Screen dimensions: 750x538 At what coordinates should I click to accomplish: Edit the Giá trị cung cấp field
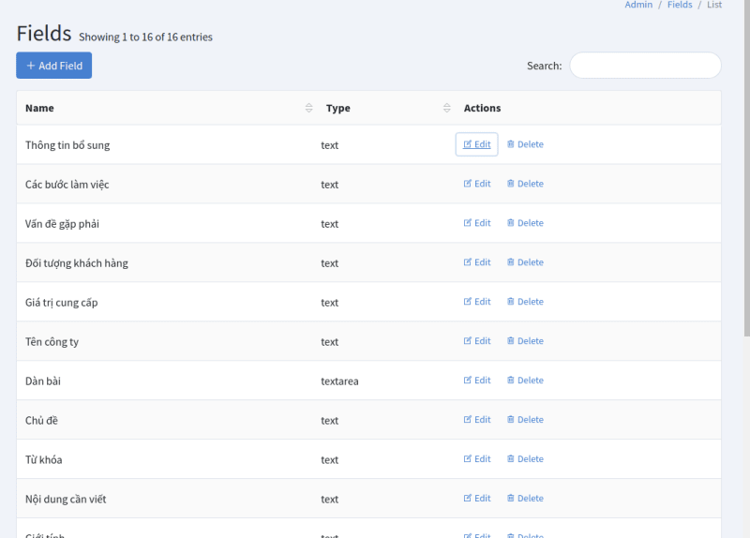(x=477, y=301)
